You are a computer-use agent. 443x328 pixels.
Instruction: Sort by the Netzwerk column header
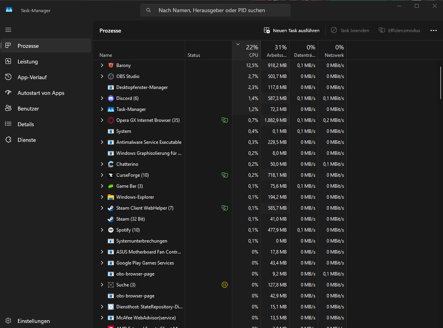click(x=332, y=50)
